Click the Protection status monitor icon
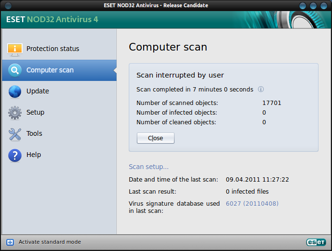Viewport: 332px width, 251px height. (14, 50)
